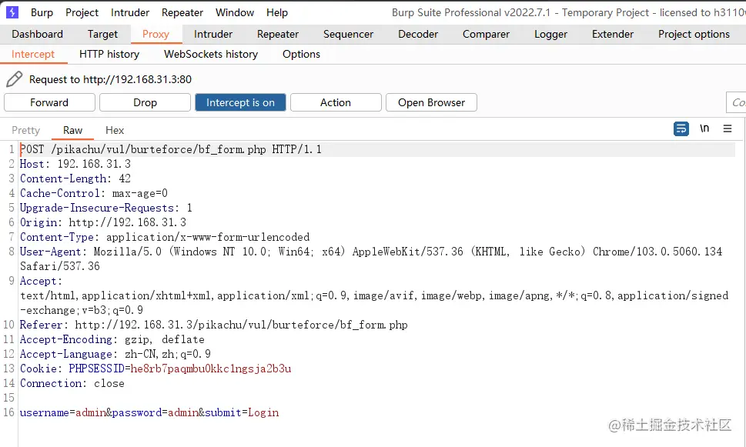Open the editor hamburger options menu
This screenshot has height=447, width=746.
pos(727,128)
